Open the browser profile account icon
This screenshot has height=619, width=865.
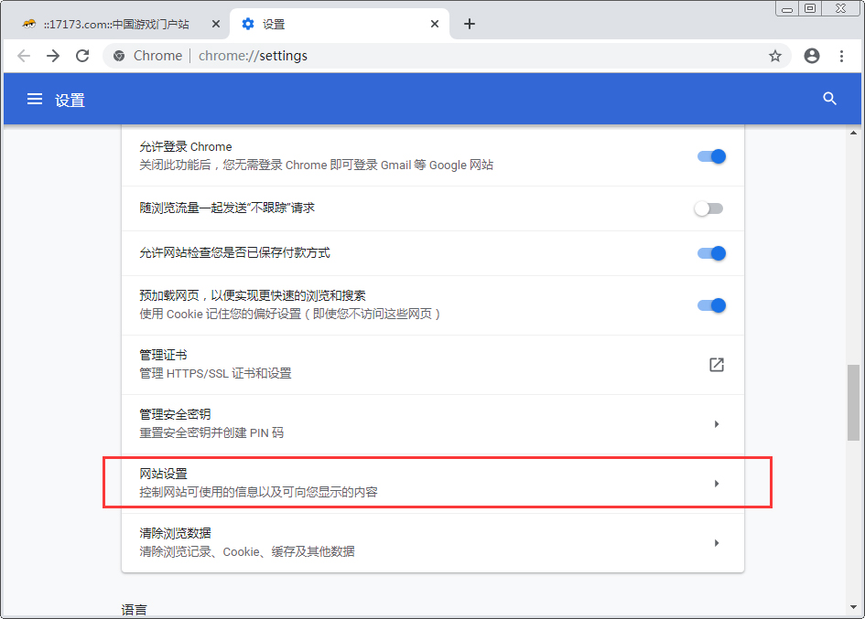811,55
